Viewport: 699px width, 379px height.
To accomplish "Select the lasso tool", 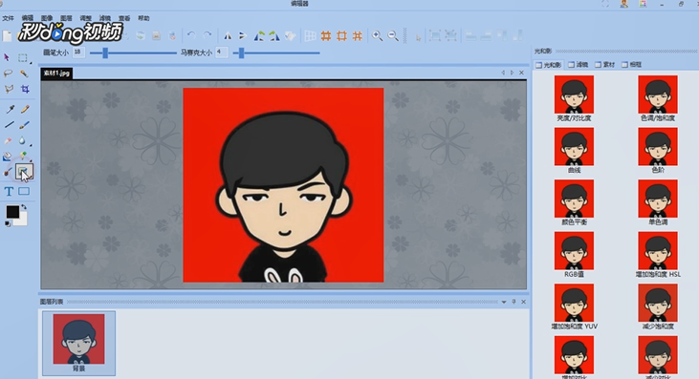I will click(x=8, y=74).
